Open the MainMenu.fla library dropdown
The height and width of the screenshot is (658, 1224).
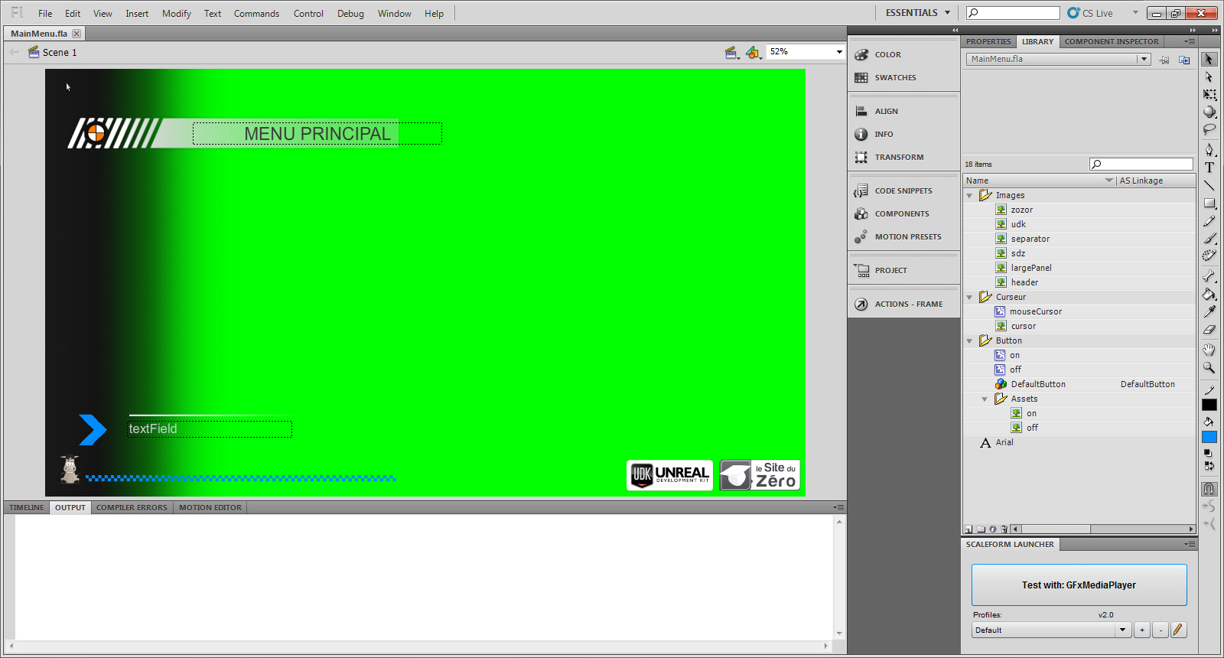click(x=1144, y=59)
